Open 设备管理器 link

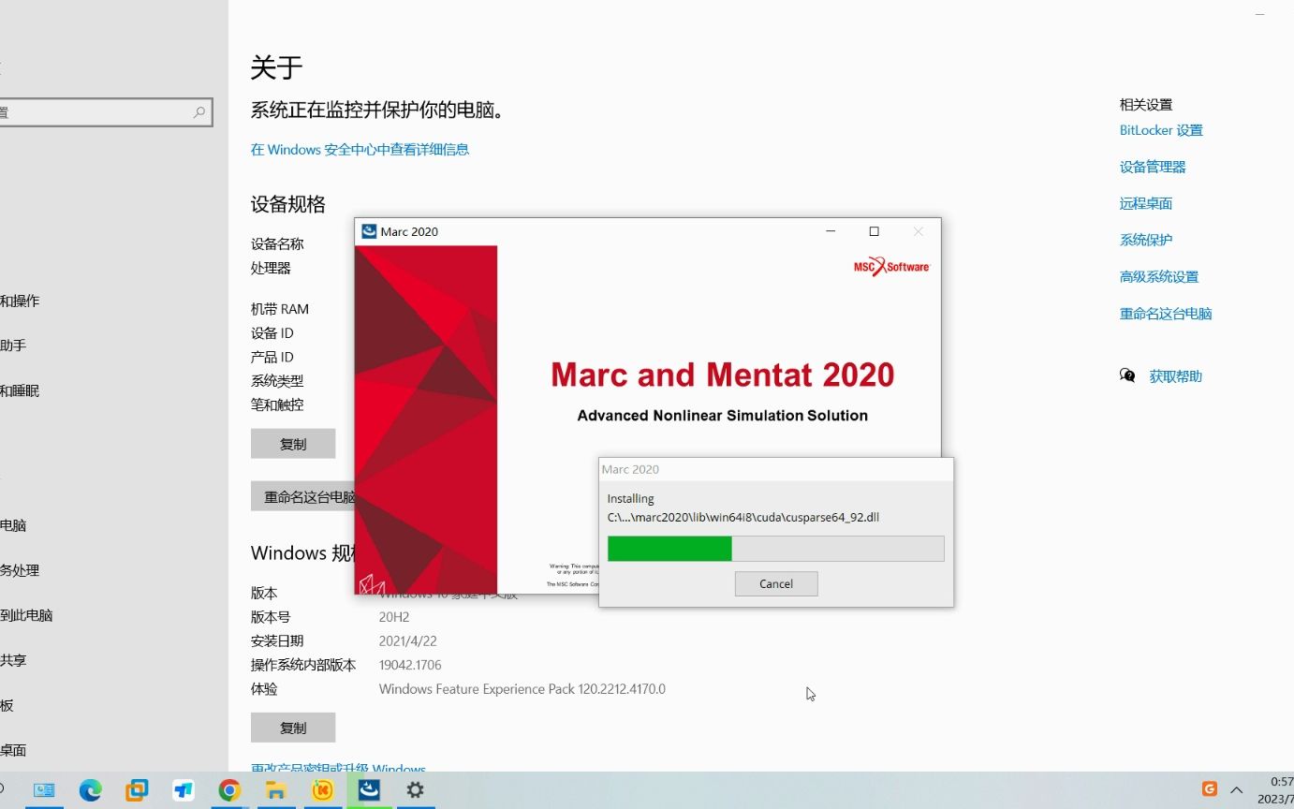(x=1153, y=167)
